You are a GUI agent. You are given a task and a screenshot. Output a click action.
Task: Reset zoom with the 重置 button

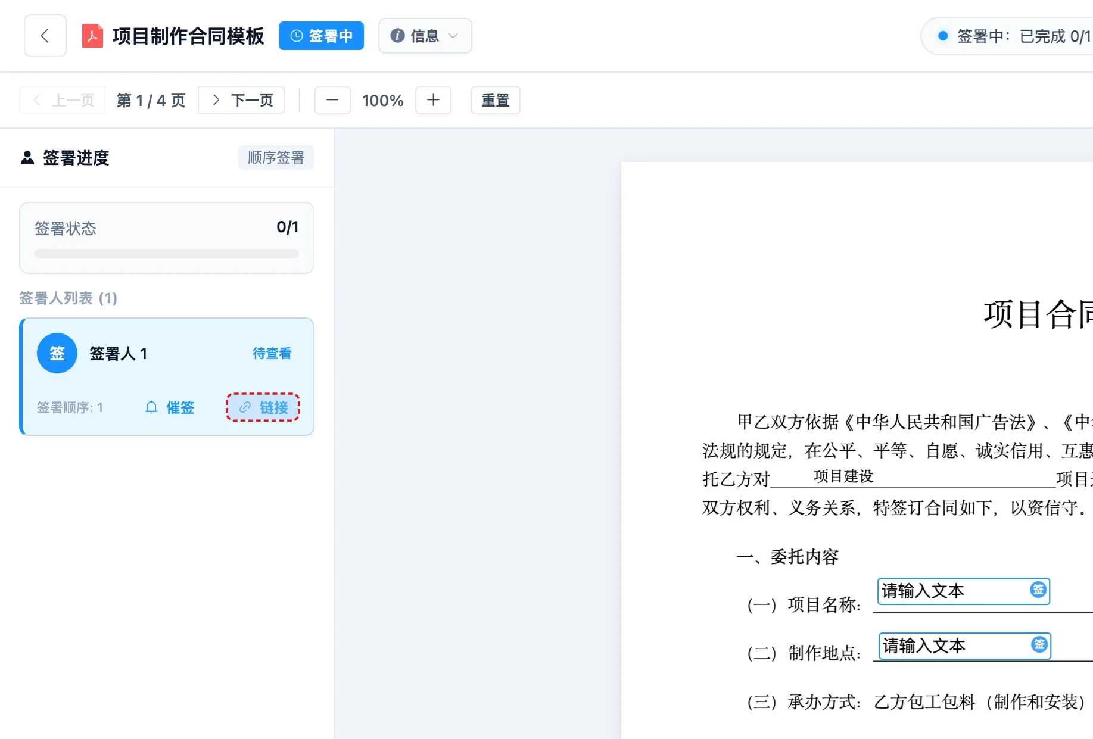click(x=496, y=100)
